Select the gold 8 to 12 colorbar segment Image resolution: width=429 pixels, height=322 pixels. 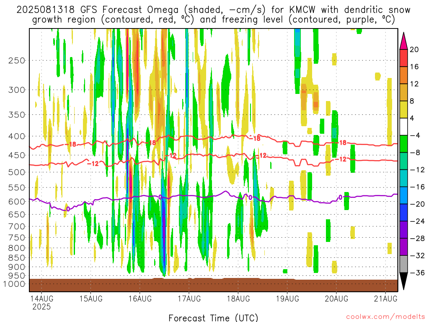pyautogui.click(x=403, y=92)
